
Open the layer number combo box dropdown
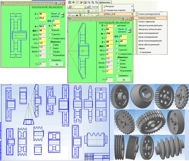pyautogui.click(x=85, y=7)
